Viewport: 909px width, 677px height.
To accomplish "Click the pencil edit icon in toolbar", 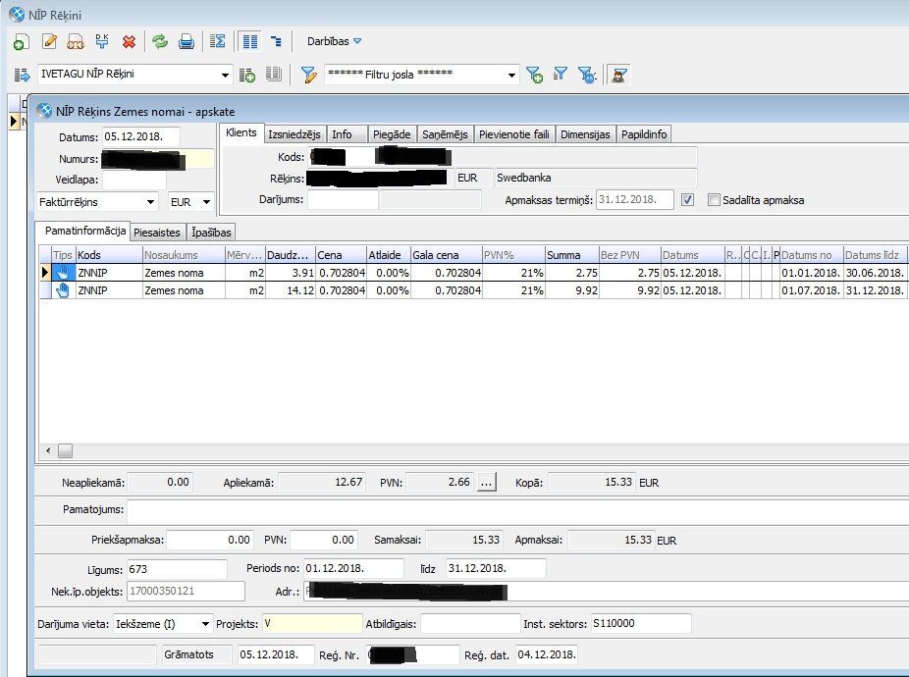I will pos(49,41).
